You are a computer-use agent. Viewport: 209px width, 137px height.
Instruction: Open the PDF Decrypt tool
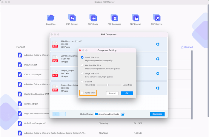157,19
